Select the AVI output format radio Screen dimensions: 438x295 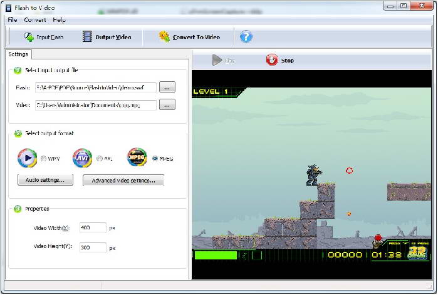tap(100, 159)
